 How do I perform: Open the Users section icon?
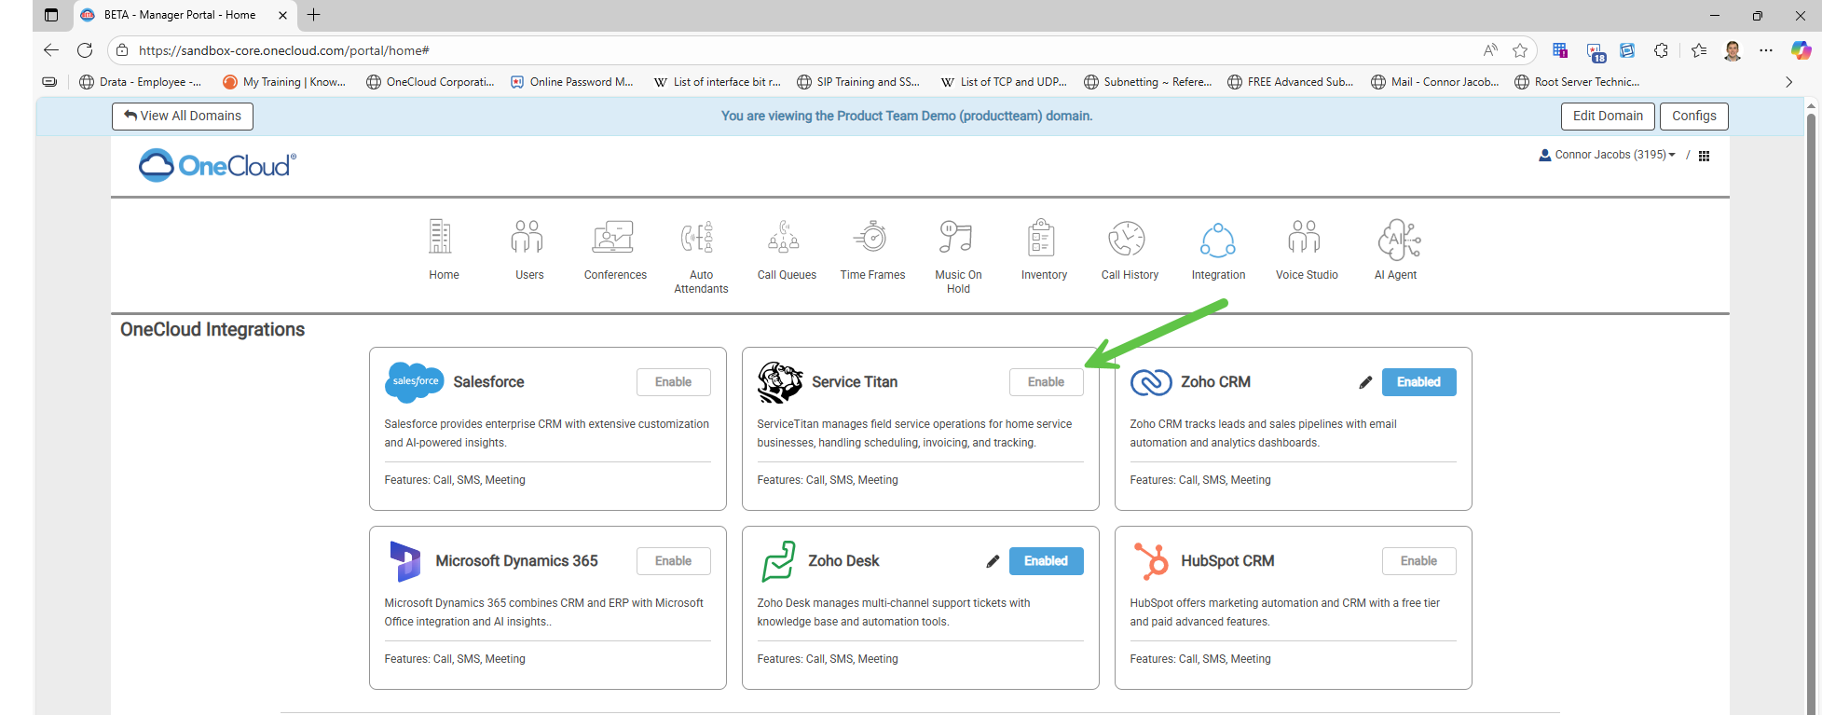click(527, 239)
